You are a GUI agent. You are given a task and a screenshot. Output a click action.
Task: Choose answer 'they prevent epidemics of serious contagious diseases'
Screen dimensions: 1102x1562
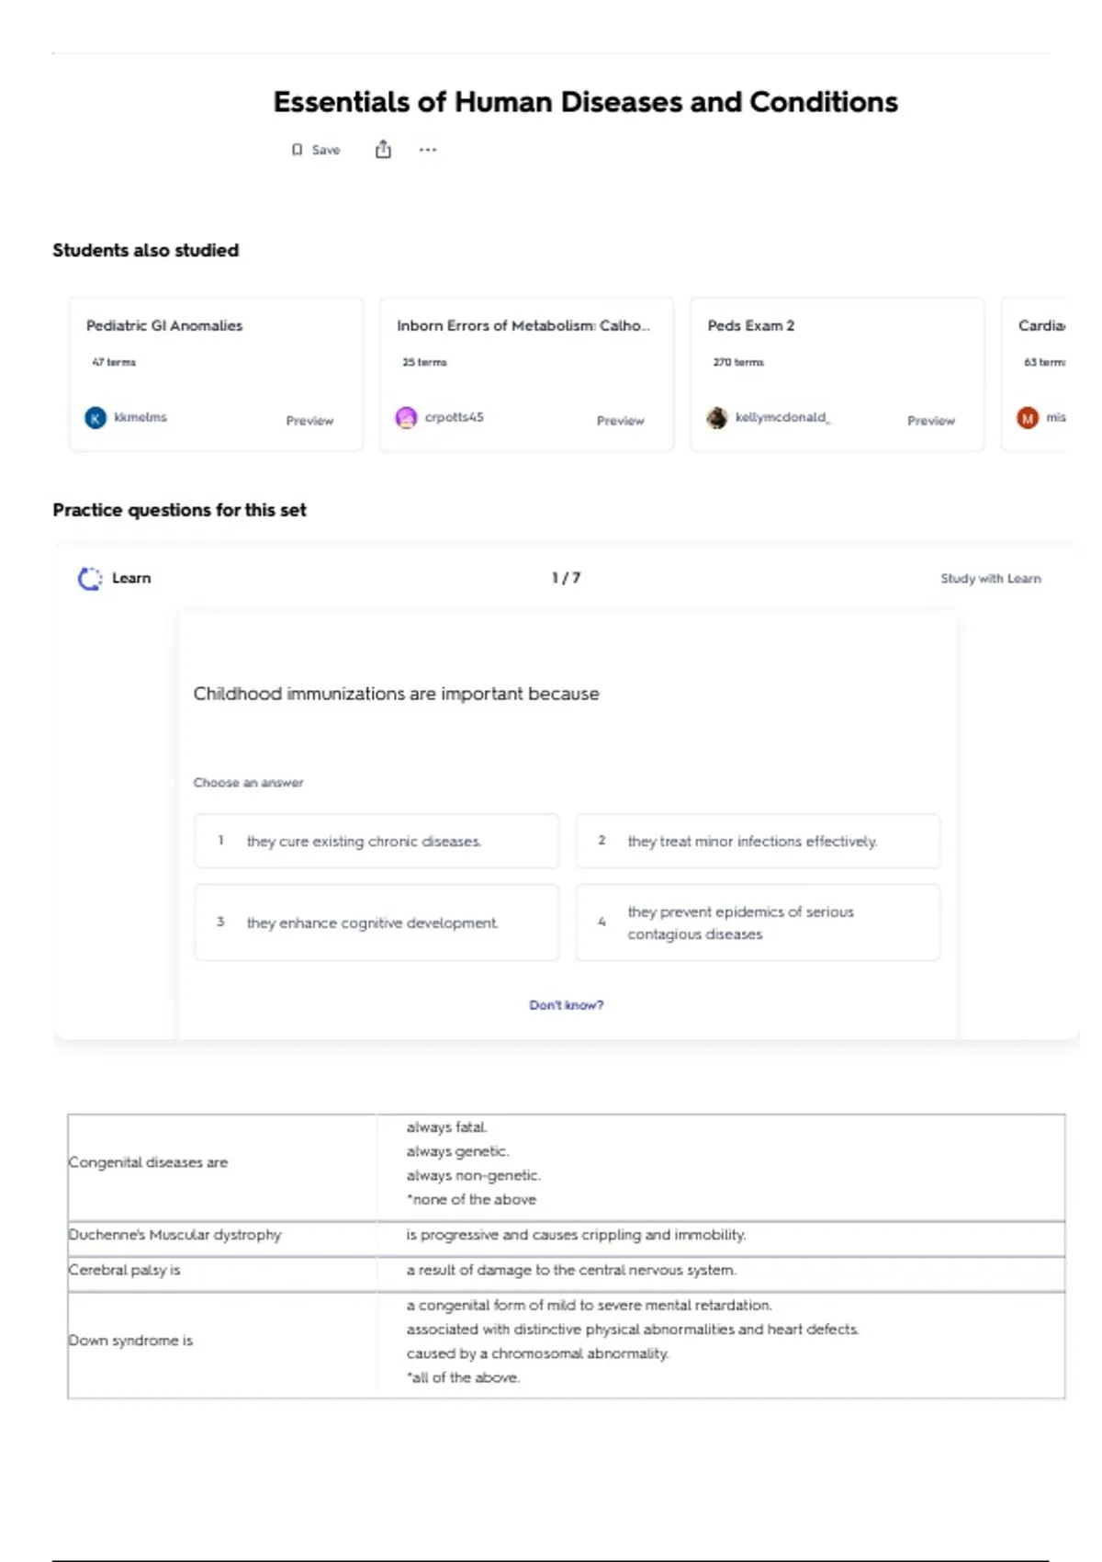[758, 922]
